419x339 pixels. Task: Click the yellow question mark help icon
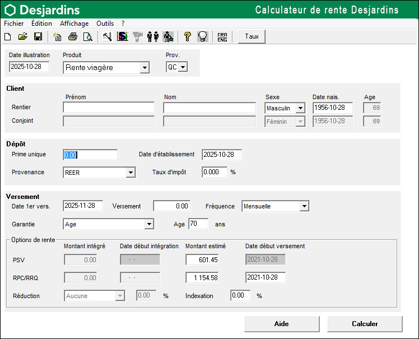pyautogui.click(x=187, y=37)
